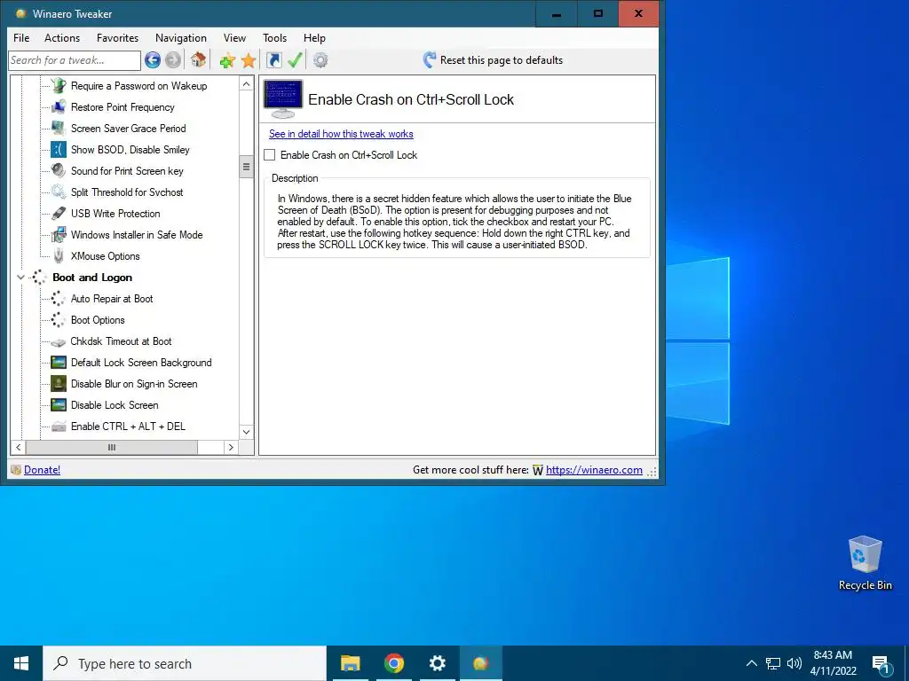Click the green checkmark toolbar icon
This screenshot has height=681, width=909.
tap(295, 59)
